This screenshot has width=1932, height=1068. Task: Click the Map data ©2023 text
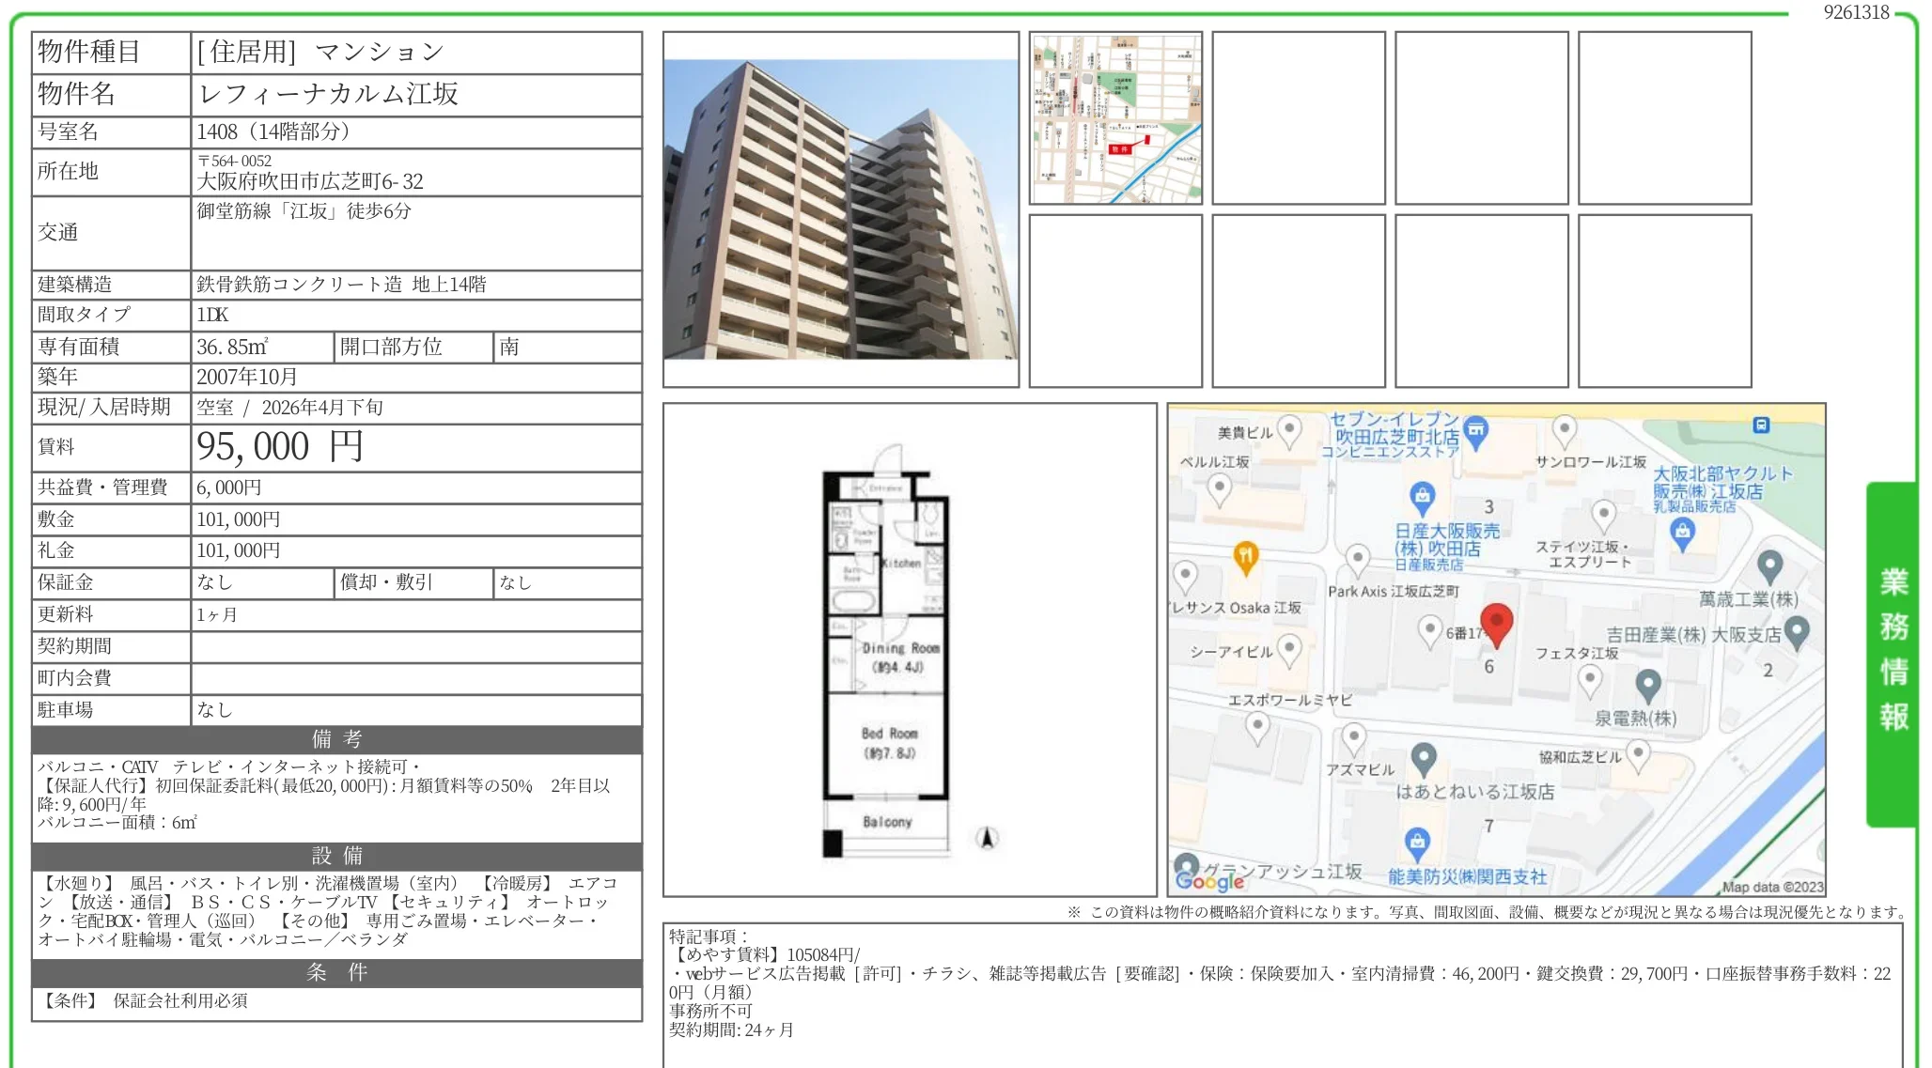pos(1772,887)
